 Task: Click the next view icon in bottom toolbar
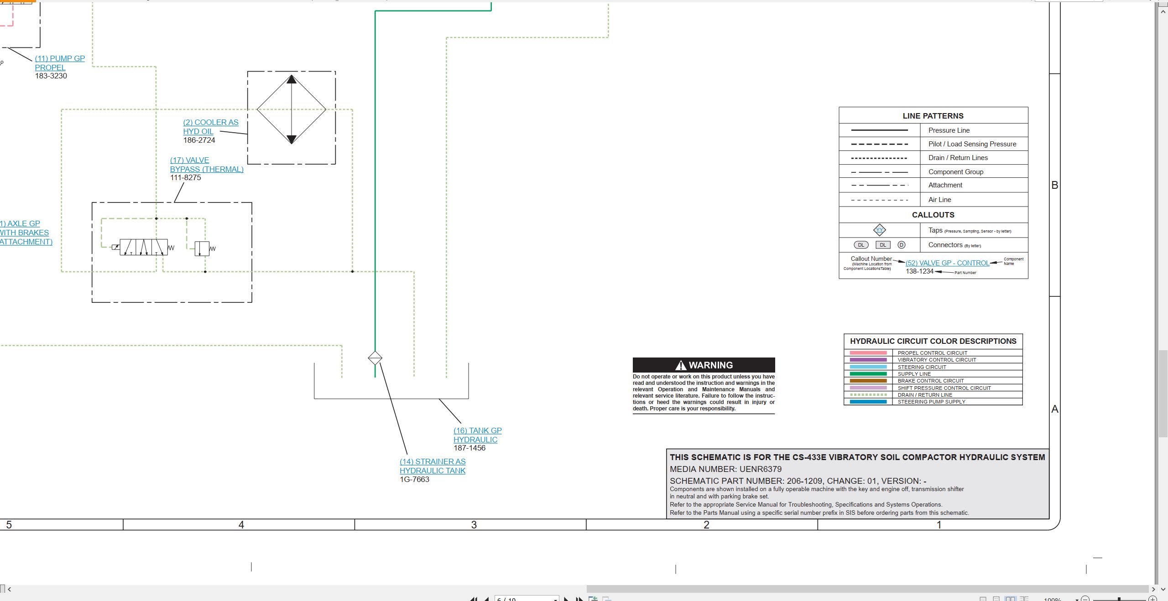click(x=606, y=599)
